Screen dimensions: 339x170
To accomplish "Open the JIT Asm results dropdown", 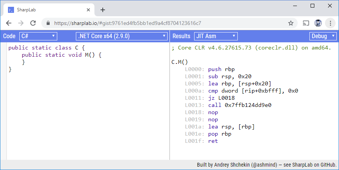I will 216,36.
